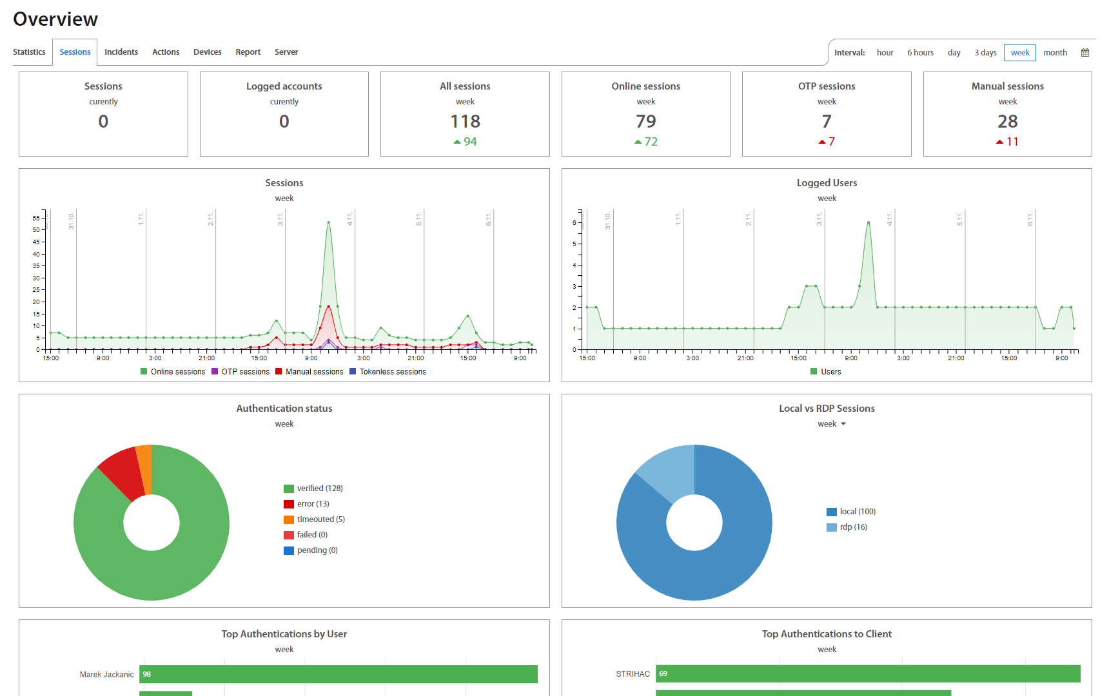The height and width of the screenshot is (696, 1109).
Task: Click the rdp light blue legend swatch
Action: pyautogui.click(x=832, y=527)
